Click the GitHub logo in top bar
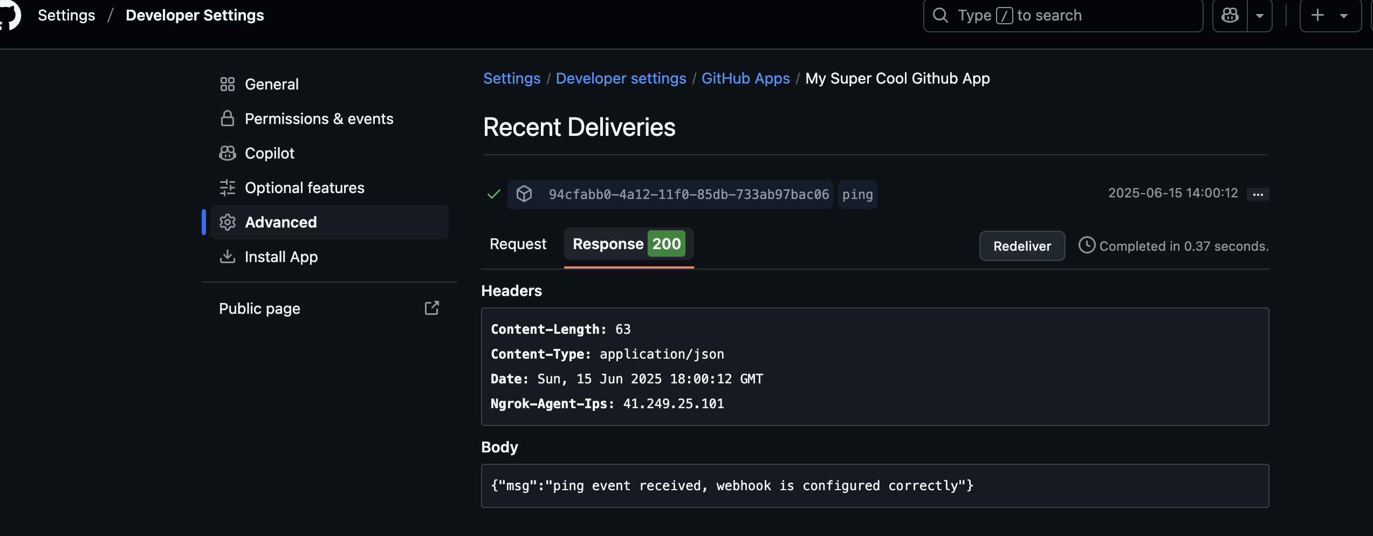The width and height of the screenshot is (1373, 536). click(x=10, y=15)
